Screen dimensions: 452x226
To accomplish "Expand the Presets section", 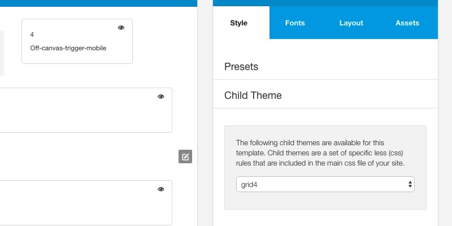I will [241, 67].
